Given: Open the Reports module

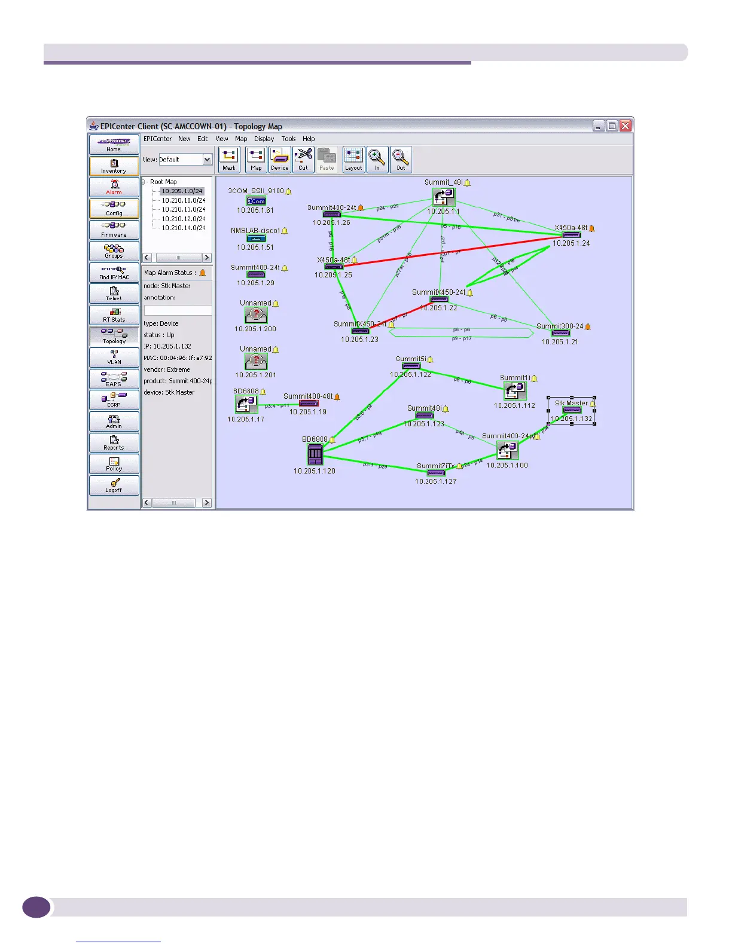Looking at the screenshot, I should coord(114,442).
